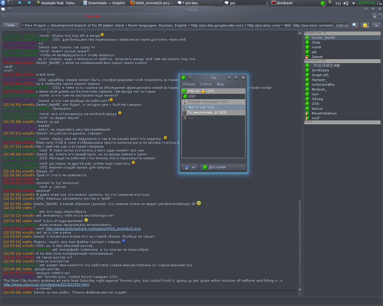
Task: Open the find-in-chat magnifier tool
Action: point(355,25)
